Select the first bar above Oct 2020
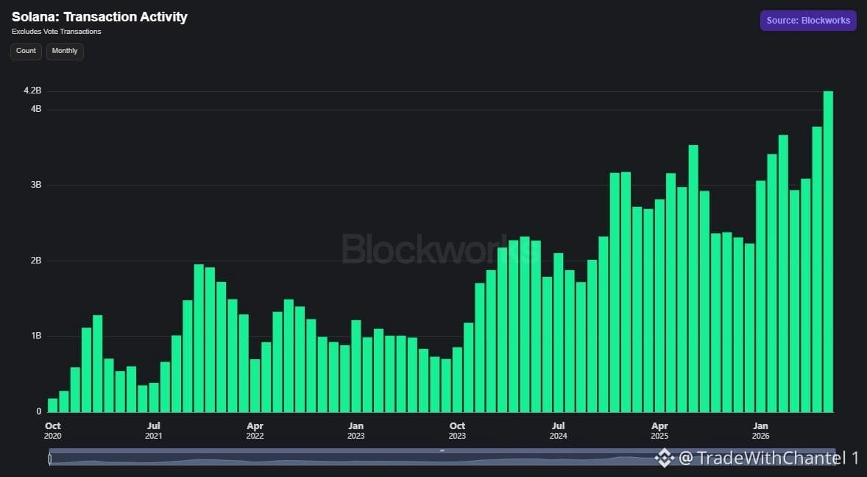Screen dimensions: 867x477 [52, 405]
